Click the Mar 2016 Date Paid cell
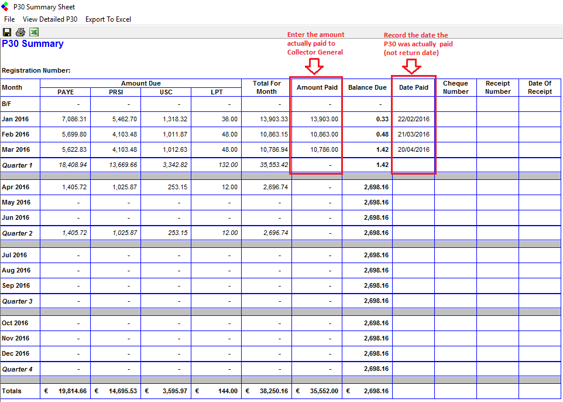 tap(413, 149)
